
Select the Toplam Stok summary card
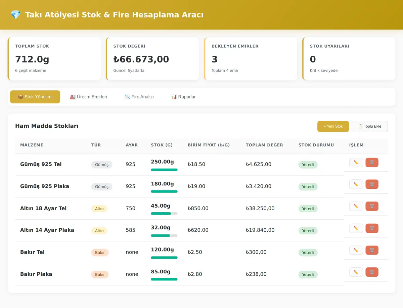tap(54, 59)
